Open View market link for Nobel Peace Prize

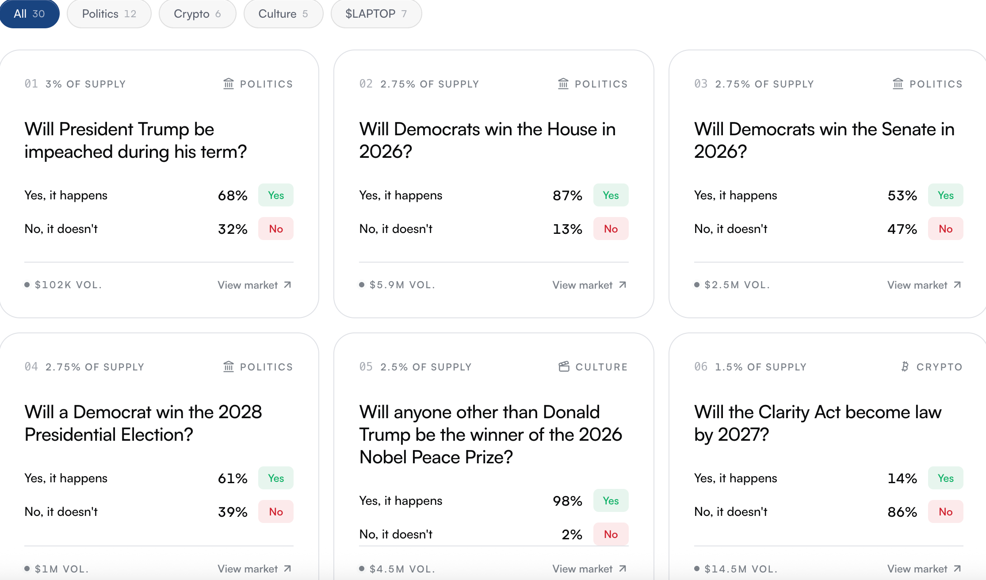click(x=589, y=569)
